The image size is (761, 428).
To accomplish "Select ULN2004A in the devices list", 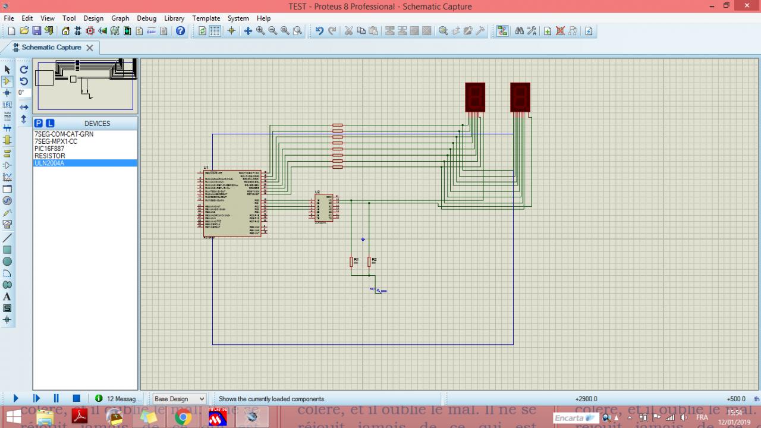I will [49, 163].
